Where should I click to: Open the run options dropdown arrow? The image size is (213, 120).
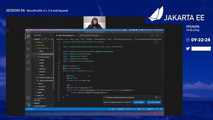tap(154, 35)
